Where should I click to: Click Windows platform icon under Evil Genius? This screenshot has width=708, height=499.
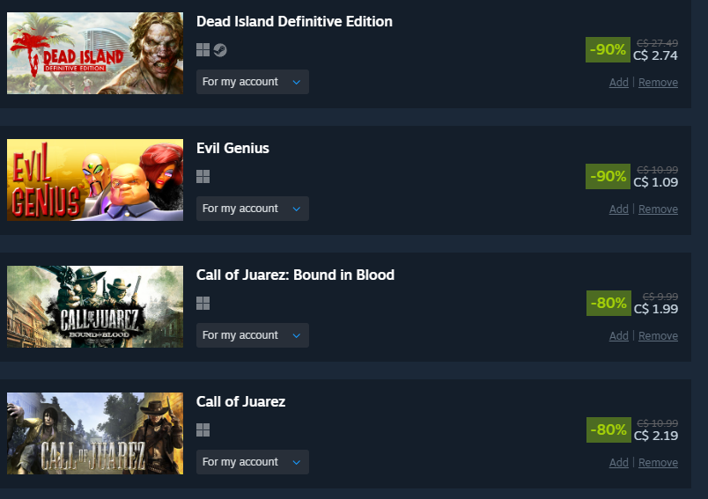pos(203,177)
